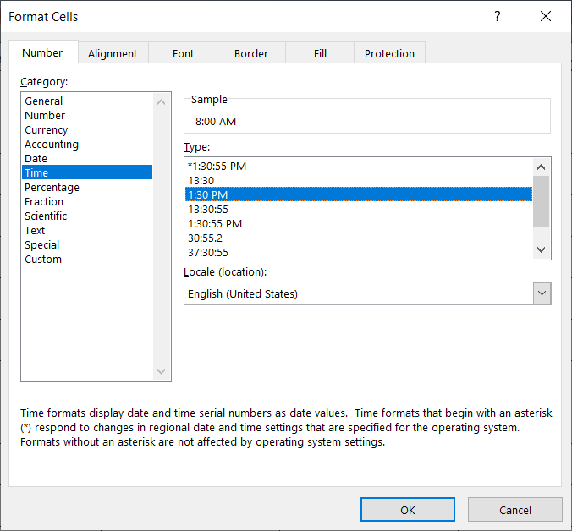Select the Custom category
This screenshot has height=531, width=572.
coord(43,260)
